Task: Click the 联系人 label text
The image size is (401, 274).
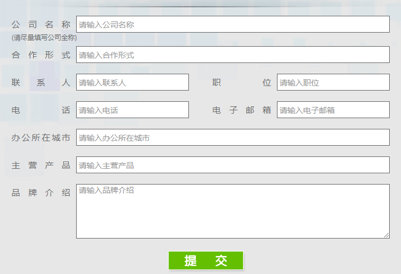Action: pos(41,82)
